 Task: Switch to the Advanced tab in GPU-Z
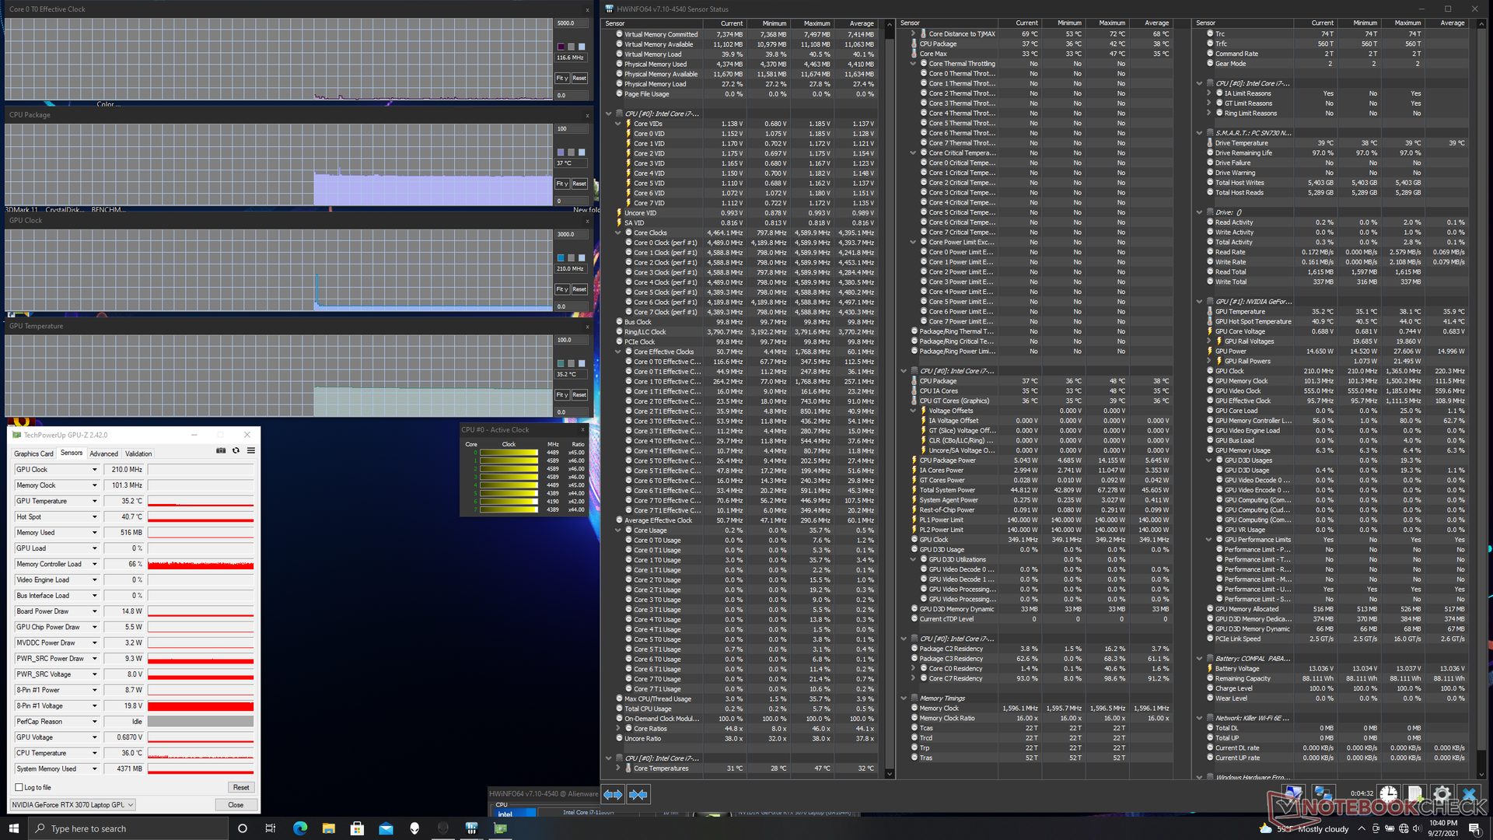click(103, 453)
